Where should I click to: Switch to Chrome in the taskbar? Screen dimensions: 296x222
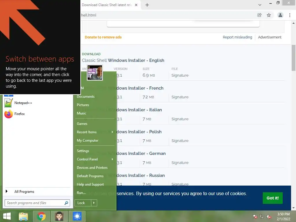pos(41,216)
